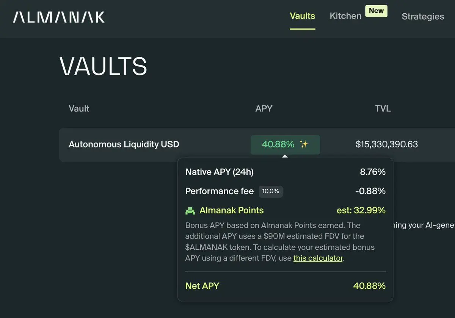Viewport: 455px width, 318px height.
Task: Click the 10.0% performance fee tag
Action: click(271, 191)
